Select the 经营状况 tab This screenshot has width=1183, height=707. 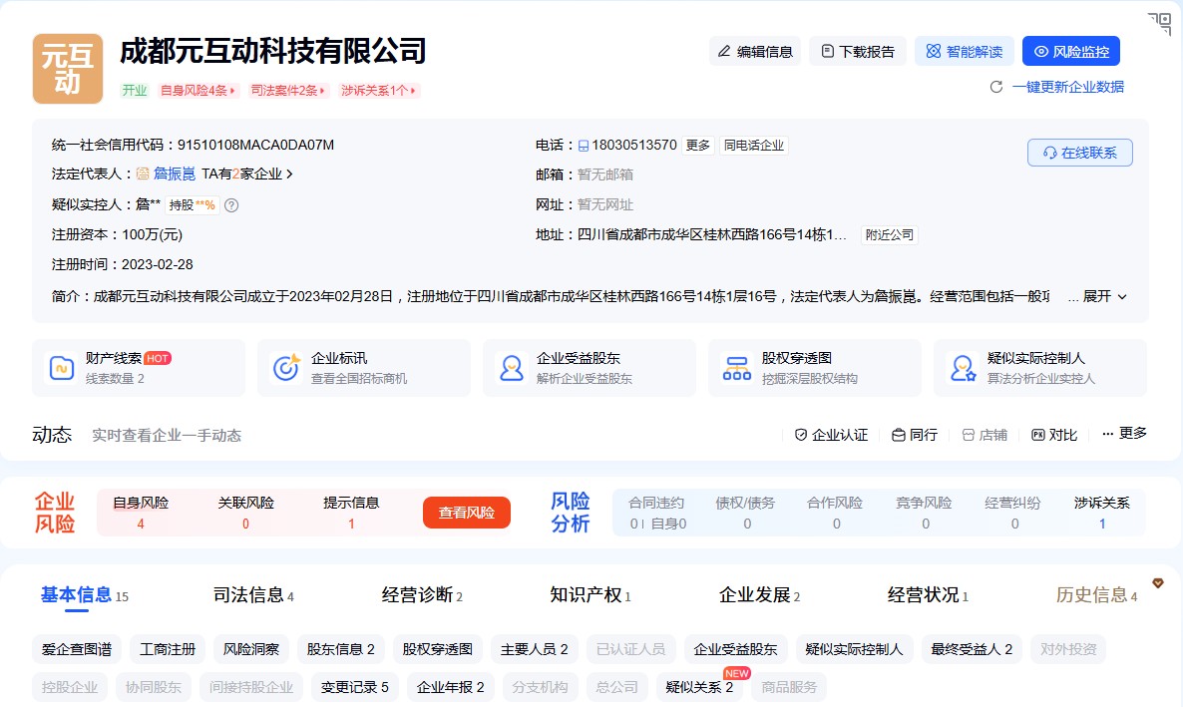[928, 595]
